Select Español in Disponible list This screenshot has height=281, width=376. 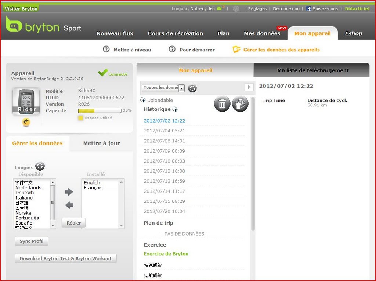[25, 223]
